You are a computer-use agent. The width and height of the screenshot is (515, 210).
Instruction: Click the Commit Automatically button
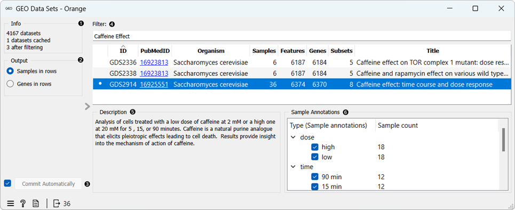coord(48,184)
